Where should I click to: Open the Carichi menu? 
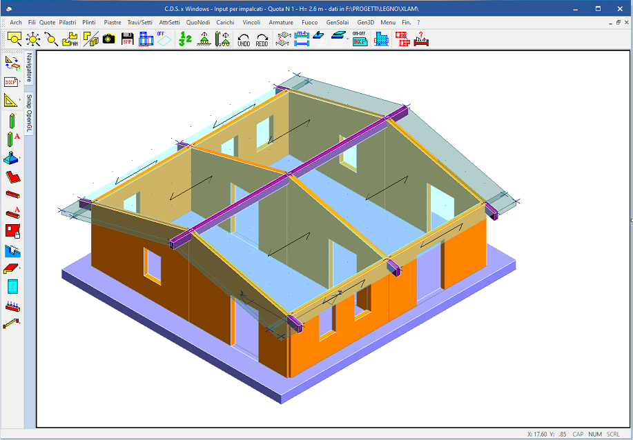tap(225, 22)
